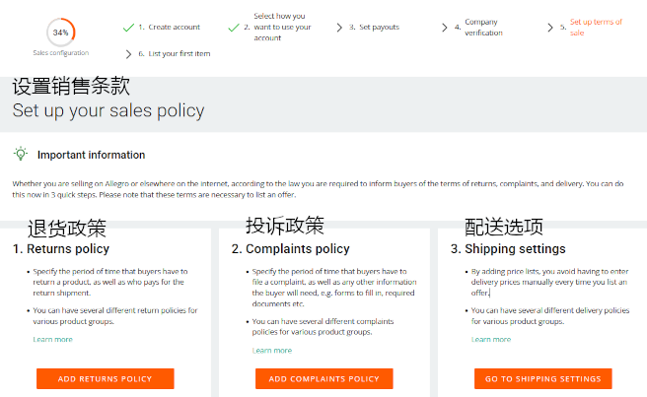Screen dimensions: 647x397
Task: Click the 34% sales configuration progress circle
Action: pyautogui.click(x=59, y=32)
